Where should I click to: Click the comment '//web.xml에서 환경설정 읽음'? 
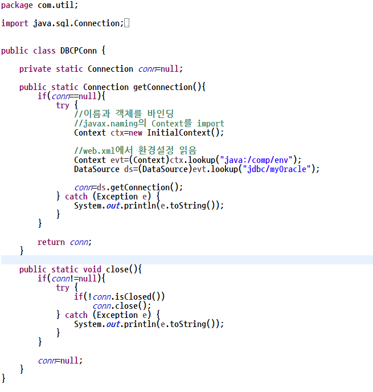[x=136, y=150]
